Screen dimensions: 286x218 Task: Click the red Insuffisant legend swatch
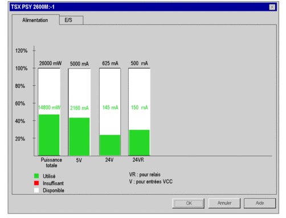pyautogui.click(x=36, y=183)
